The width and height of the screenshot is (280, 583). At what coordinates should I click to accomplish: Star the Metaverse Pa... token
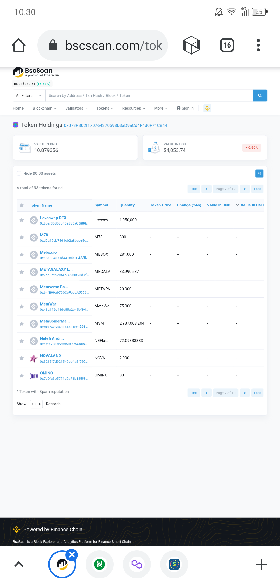(x=22, y=289)
